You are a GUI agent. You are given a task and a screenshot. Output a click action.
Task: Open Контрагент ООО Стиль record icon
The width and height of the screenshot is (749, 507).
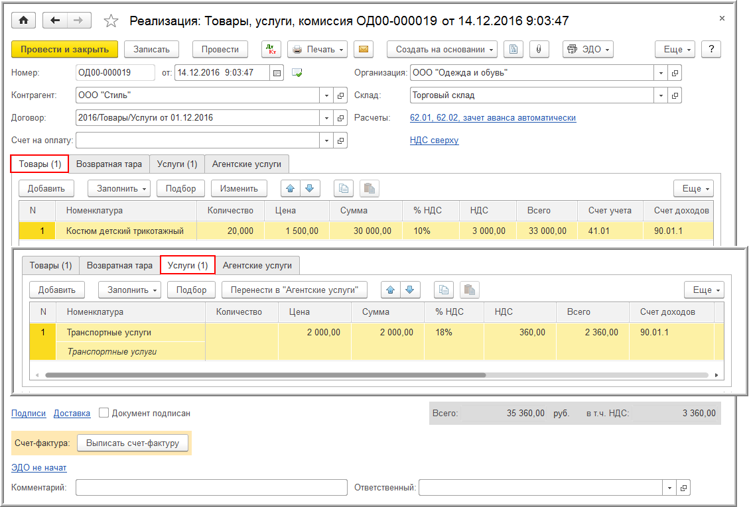coord(340,95)
